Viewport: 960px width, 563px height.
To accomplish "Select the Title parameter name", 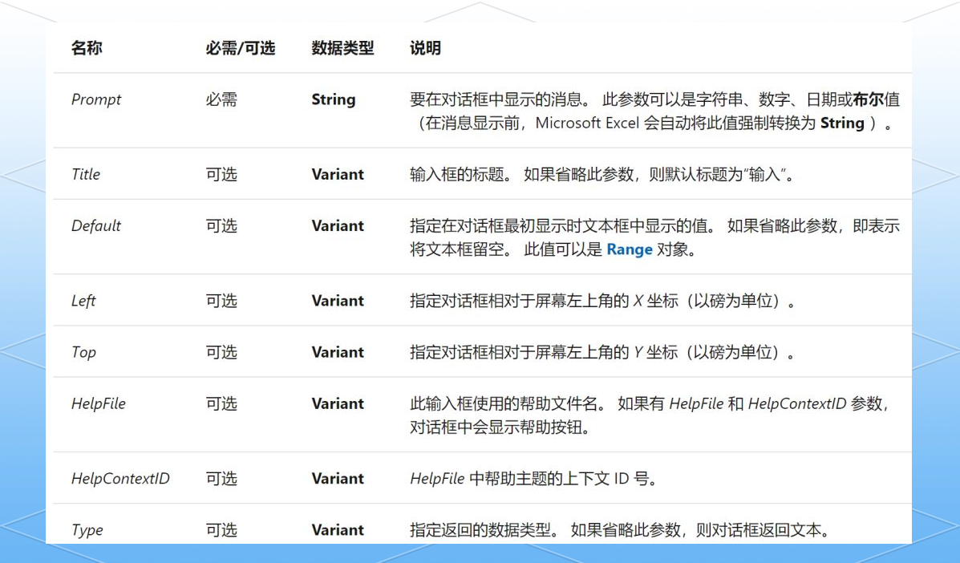I will [x=86, y=174].
